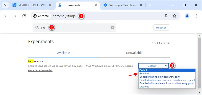Screen dimensions: 202x95
Task: Clear the flags search with X icon
Action: 112,27
